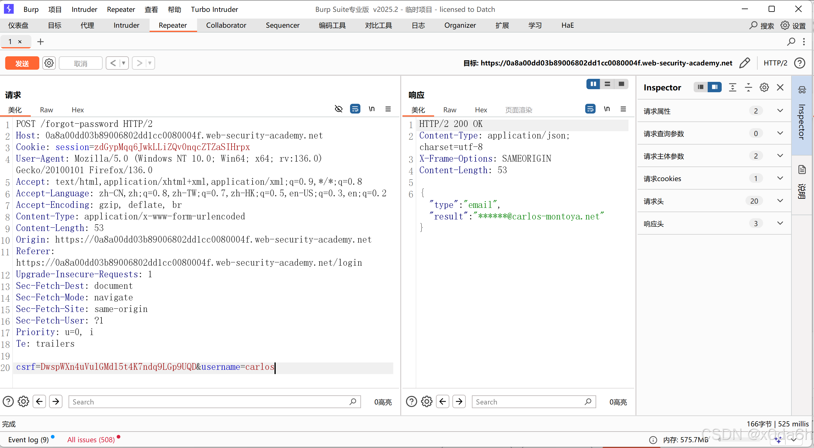
Task: Toggle Inspector to left-panel docking mode
Action: [700, 87]
